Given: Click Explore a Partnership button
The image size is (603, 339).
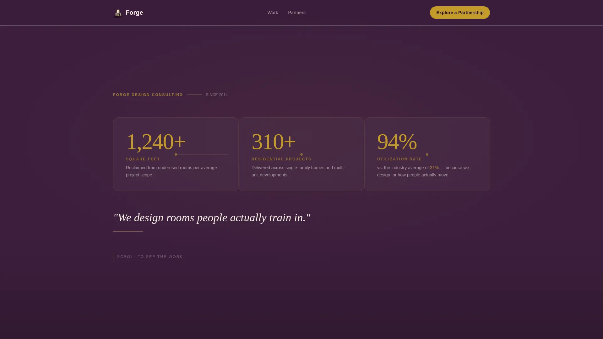Looking at the screenshot, I should coord(460,13).
